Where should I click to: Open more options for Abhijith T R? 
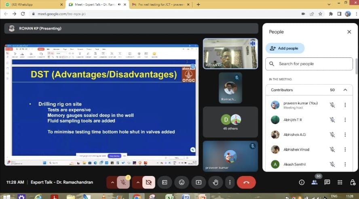[345, 120]
